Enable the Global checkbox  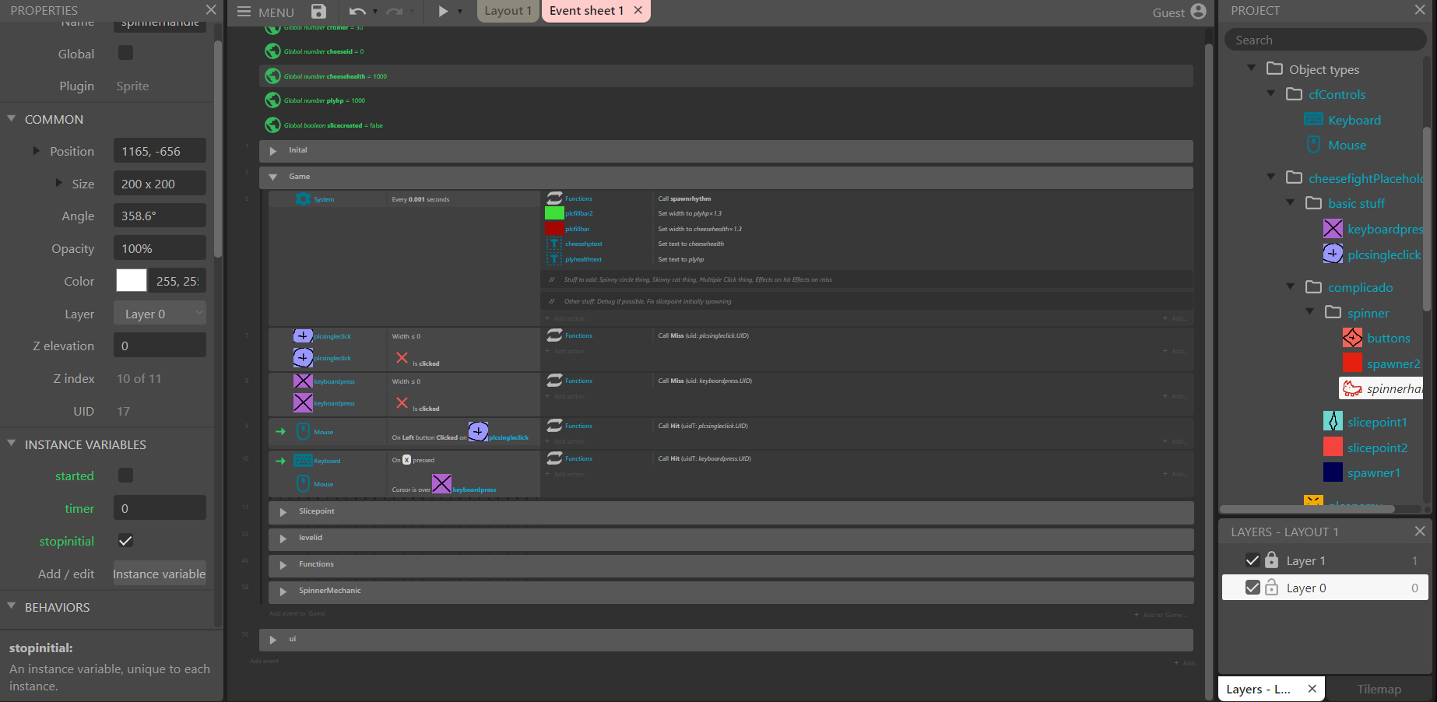coord(125,53)
